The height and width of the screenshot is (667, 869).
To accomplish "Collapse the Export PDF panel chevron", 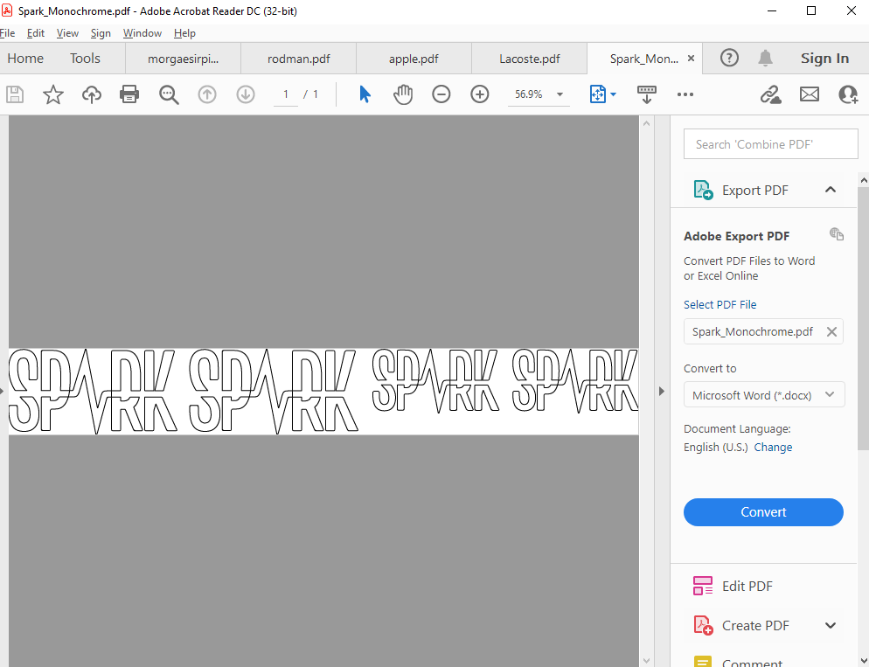I will tap(831, 190).
